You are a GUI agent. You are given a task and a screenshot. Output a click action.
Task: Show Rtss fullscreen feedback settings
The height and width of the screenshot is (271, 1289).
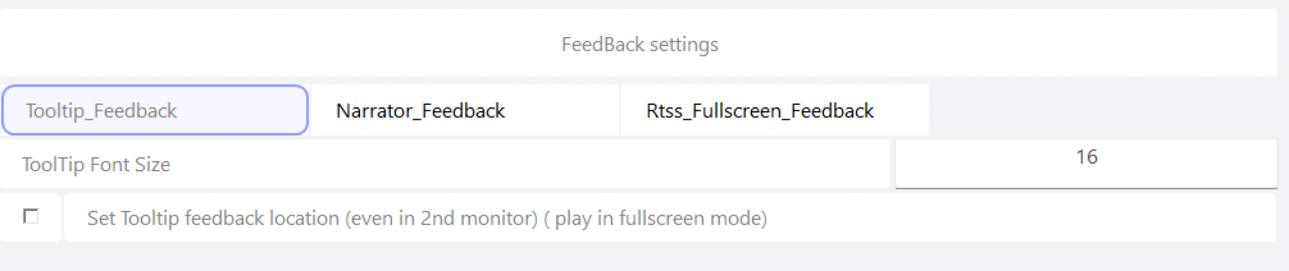pos(774,110)
